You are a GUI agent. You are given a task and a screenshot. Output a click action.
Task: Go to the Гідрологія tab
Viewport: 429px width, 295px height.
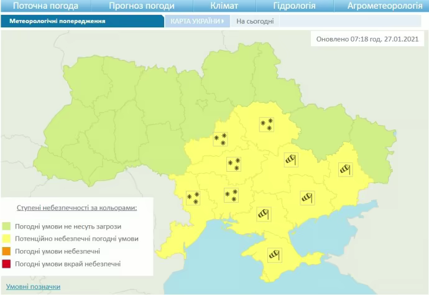294,6
